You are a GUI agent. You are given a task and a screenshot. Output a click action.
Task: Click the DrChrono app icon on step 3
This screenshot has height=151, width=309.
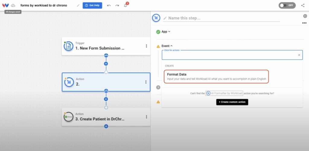pyautogui.click(x=68, y=117)
